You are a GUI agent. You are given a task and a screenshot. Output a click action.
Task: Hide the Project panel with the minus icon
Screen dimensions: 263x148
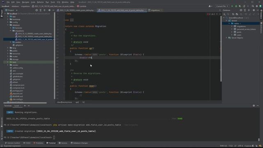tap(53, 10)
